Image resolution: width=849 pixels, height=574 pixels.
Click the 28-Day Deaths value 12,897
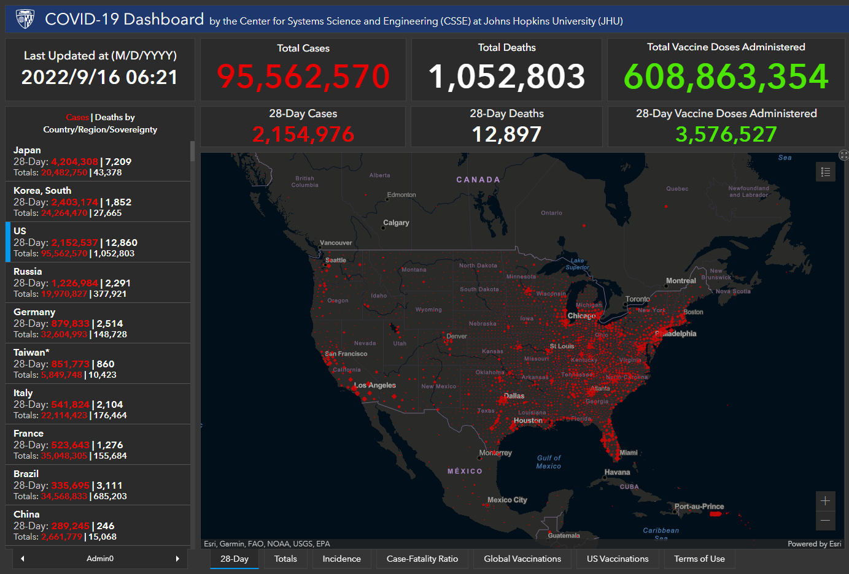(506, 134)
